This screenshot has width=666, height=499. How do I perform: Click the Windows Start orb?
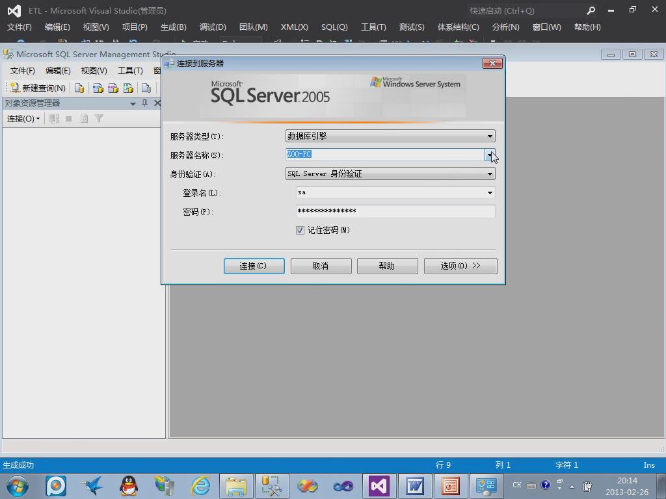(18, 486)
